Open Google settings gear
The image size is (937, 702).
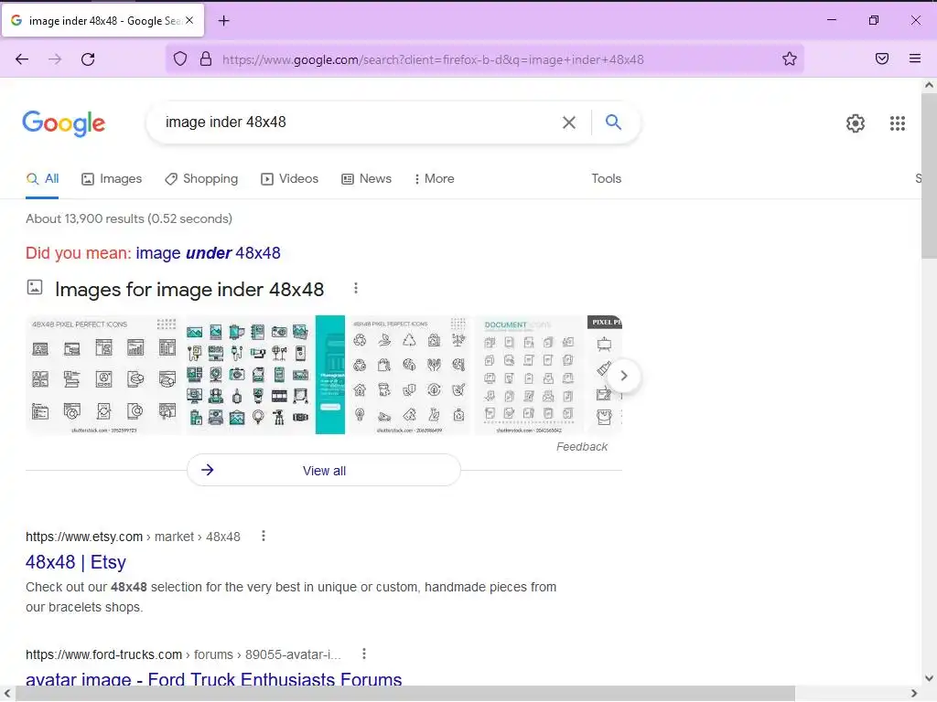coord(856,123)
